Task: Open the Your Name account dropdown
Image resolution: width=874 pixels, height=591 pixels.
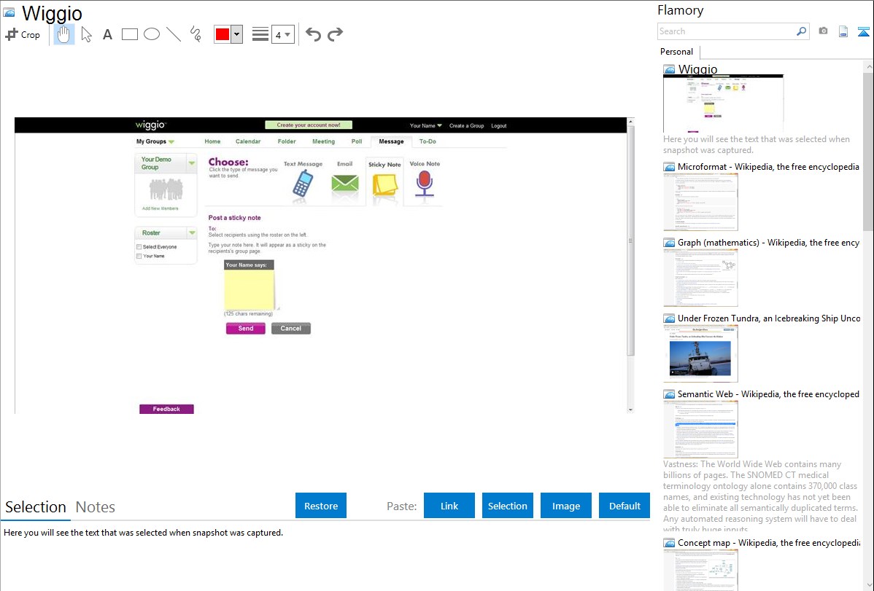Action: 426,126
